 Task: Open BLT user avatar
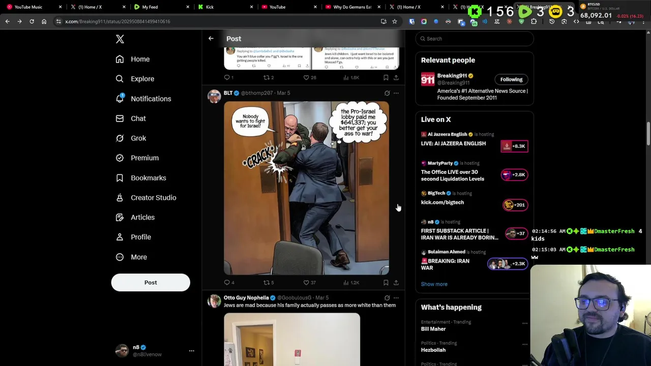pos(214,96)
